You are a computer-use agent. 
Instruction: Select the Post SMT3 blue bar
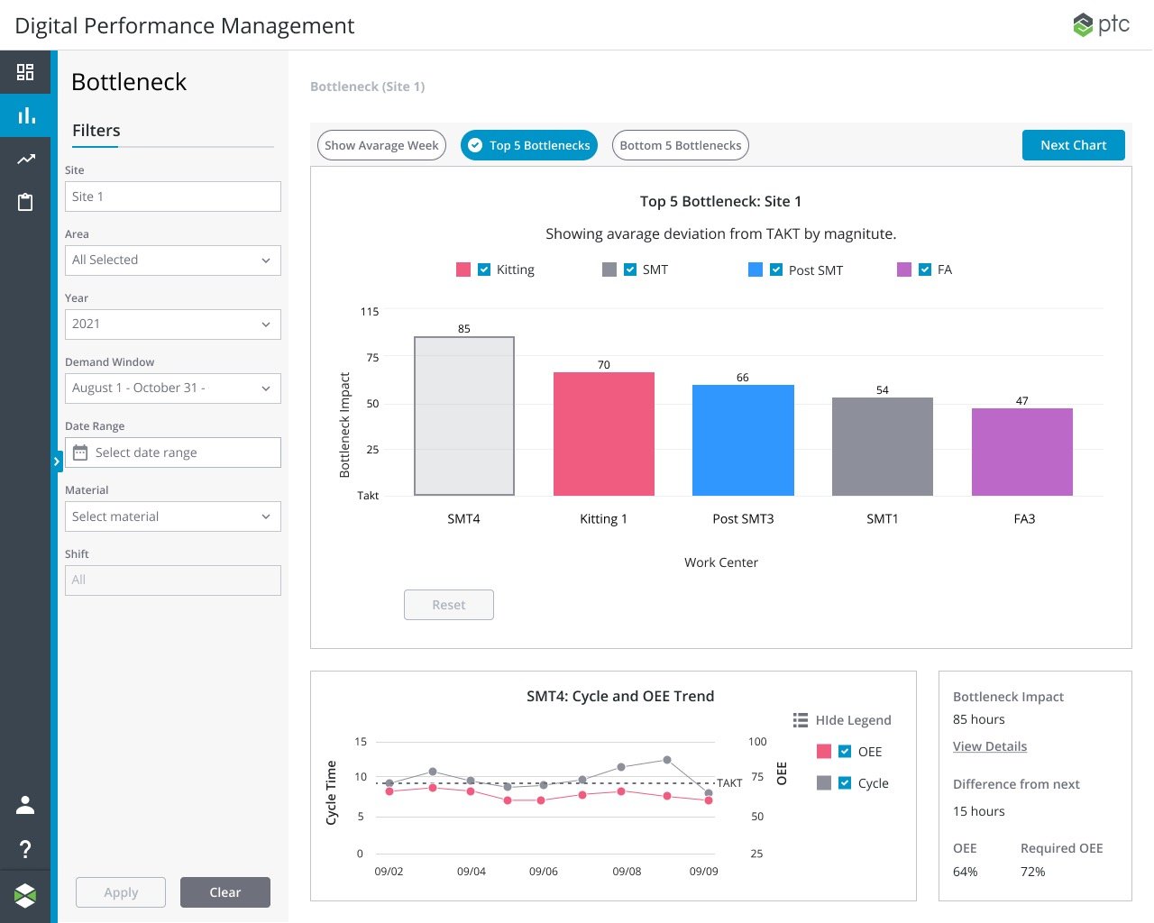(743, 441)
